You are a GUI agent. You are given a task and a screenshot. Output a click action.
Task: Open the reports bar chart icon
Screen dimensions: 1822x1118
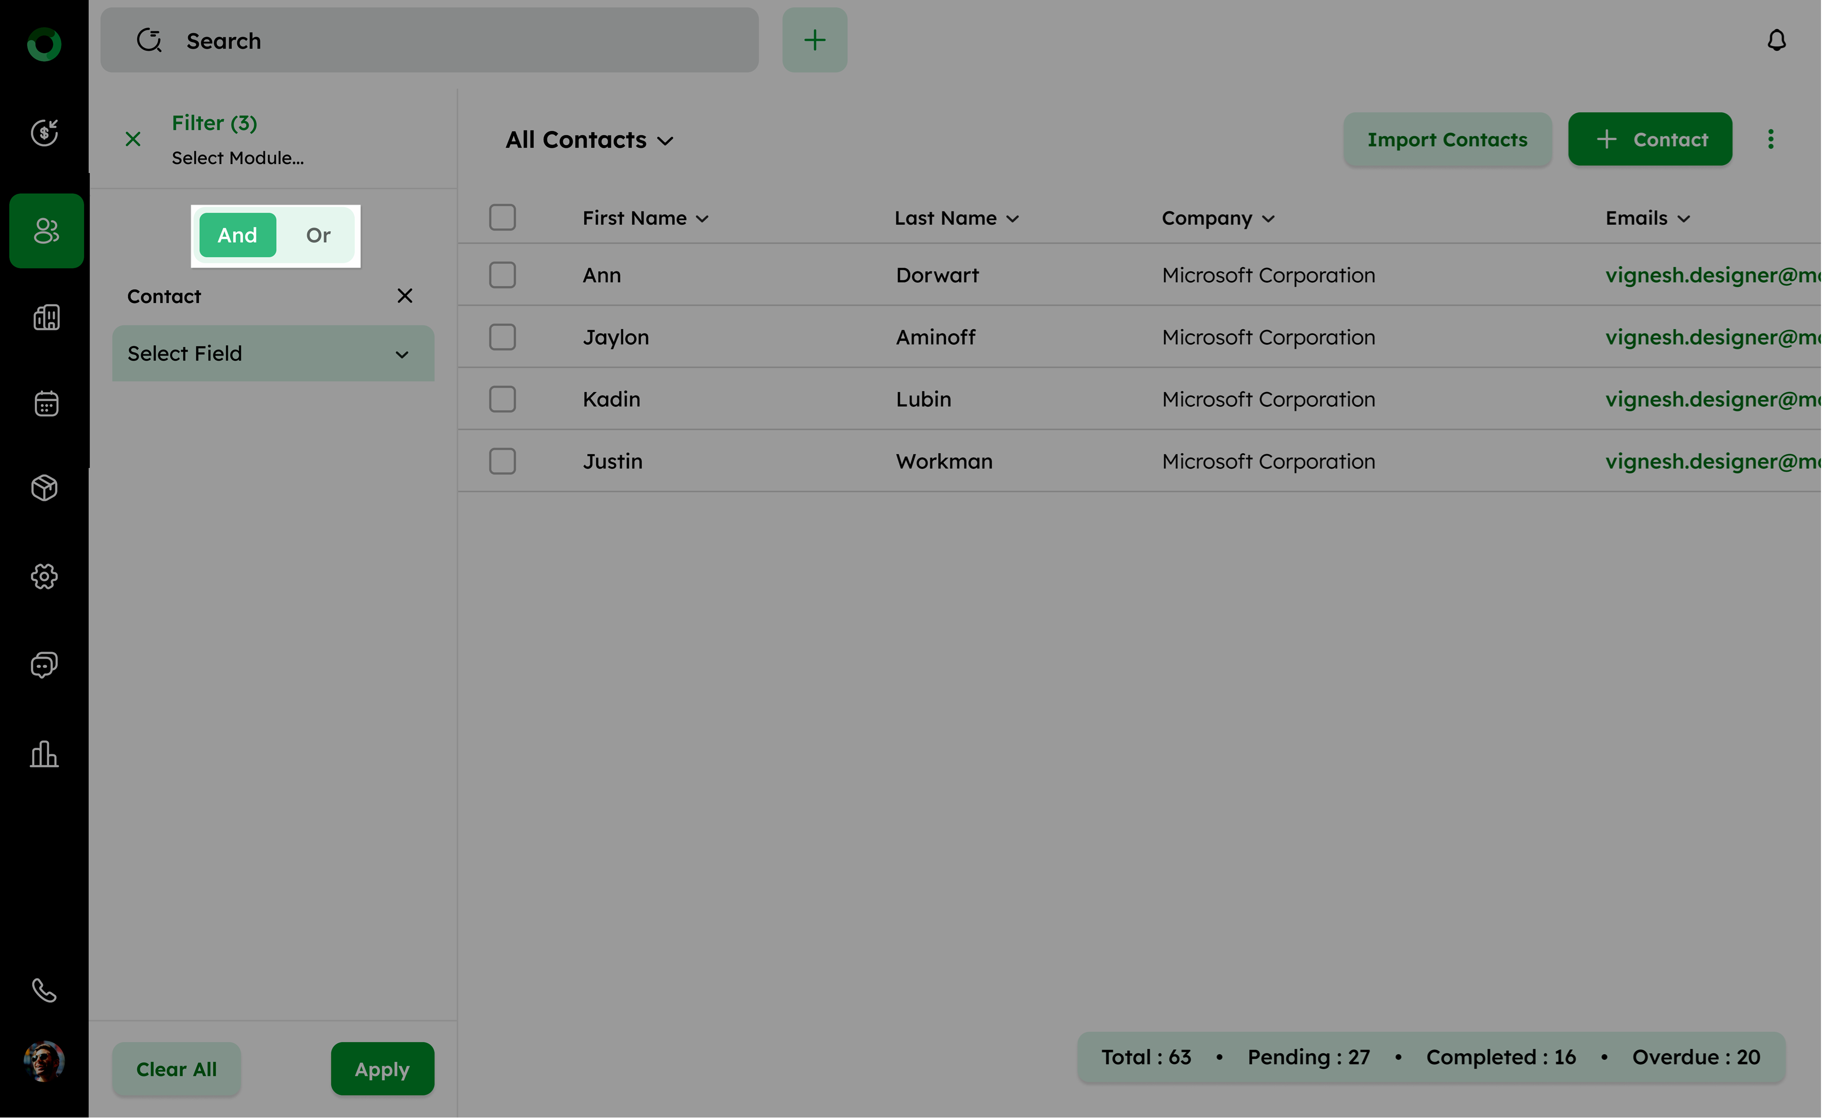pyautogui.click(x=45, y=754)
